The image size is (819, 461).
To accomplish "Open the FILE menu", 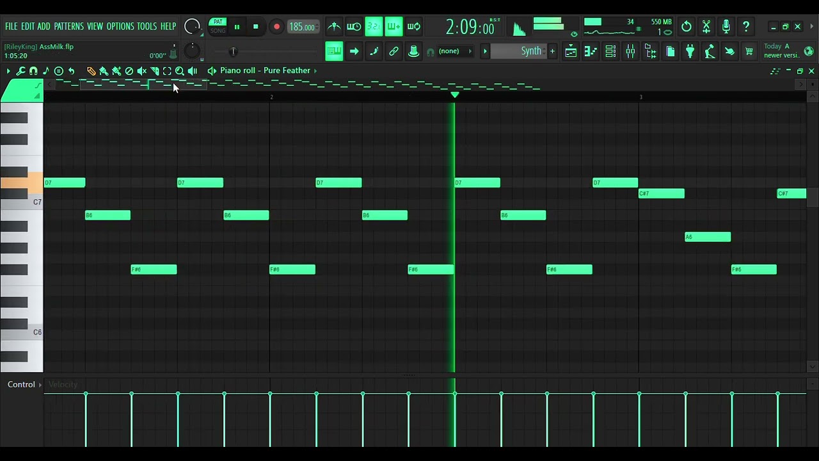I will (12, 26).
